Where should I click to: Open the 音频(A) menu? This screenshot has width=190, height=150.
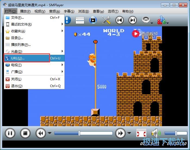[x=55, y=11]
